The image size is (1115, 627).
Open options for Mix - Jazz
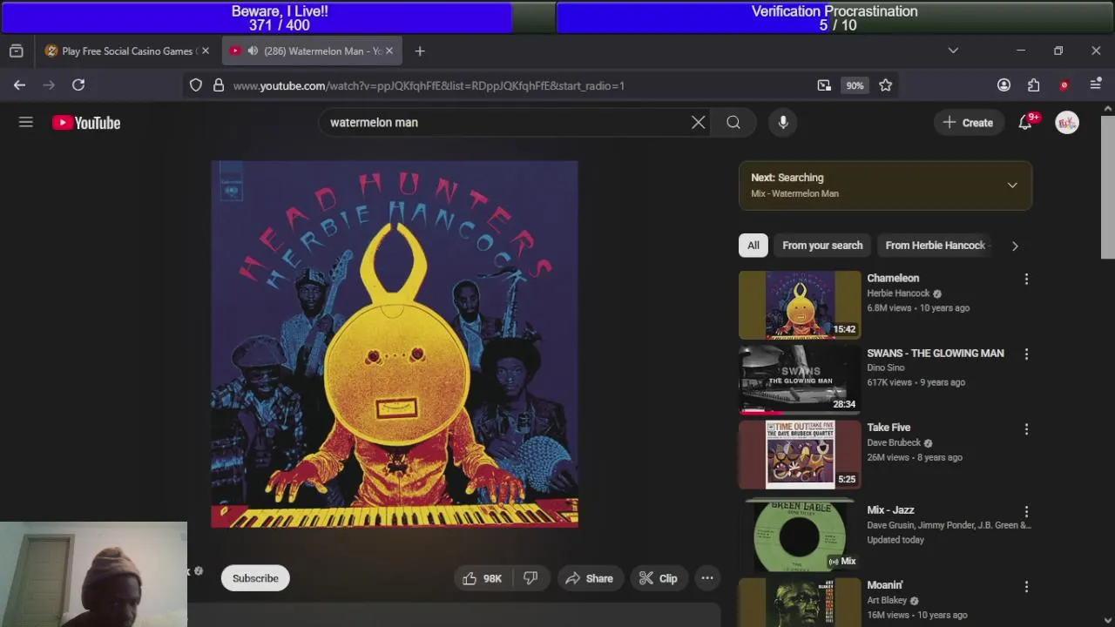1026,512
